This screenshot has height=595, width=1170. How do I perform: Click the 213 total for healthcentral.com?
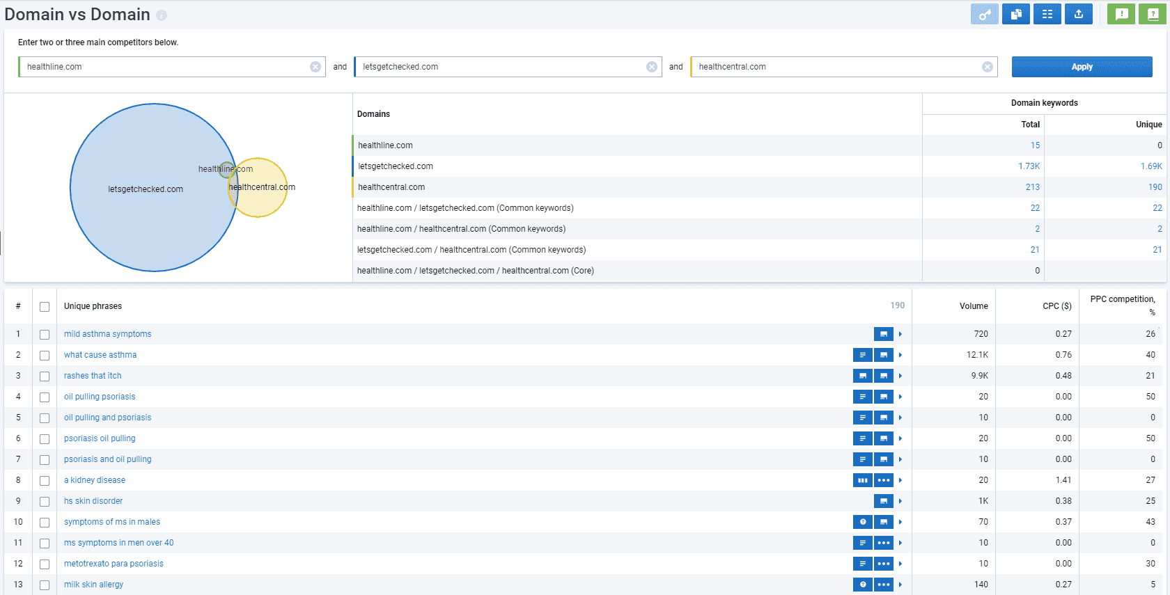pyautogui.click(x=1033, y=187)
